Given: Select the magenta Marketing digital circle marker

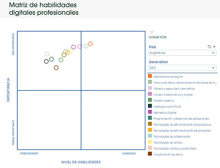Looking at the screenshot, I should [x=73, y=47].
